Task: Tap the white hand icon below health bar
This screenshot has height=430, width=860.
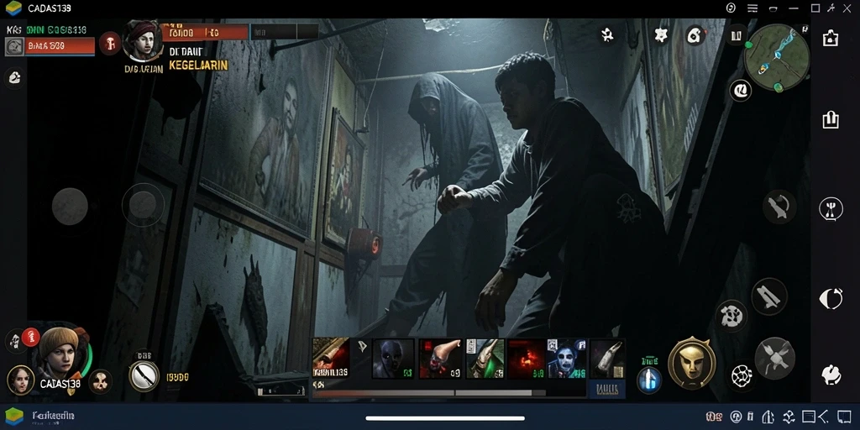Action: pos(14,78)
